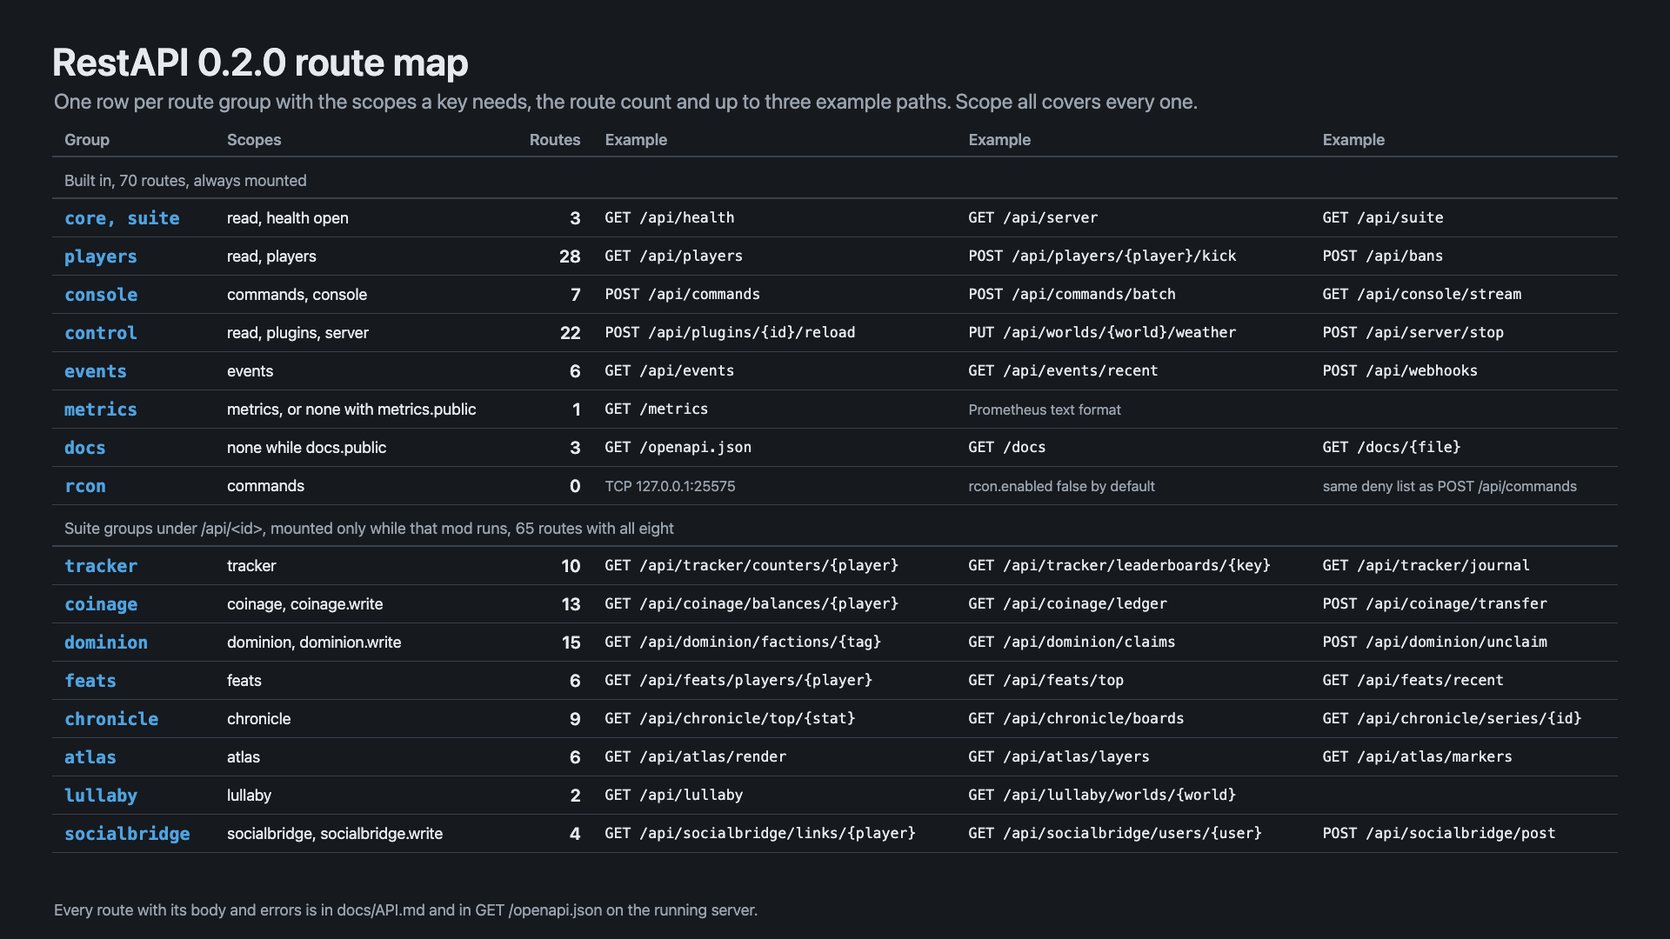Screen dimensions: 1670x939
Task: Click the atlas group link
Action: click(x=90, y=757)
